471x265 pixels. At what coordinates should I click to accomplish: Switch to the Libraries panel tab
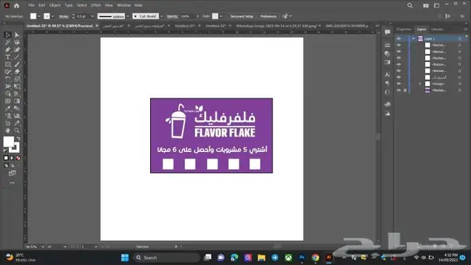coord(437,29)
